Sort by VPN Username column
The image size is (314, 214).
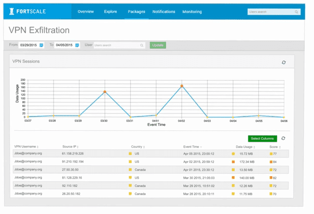point(26,147)
